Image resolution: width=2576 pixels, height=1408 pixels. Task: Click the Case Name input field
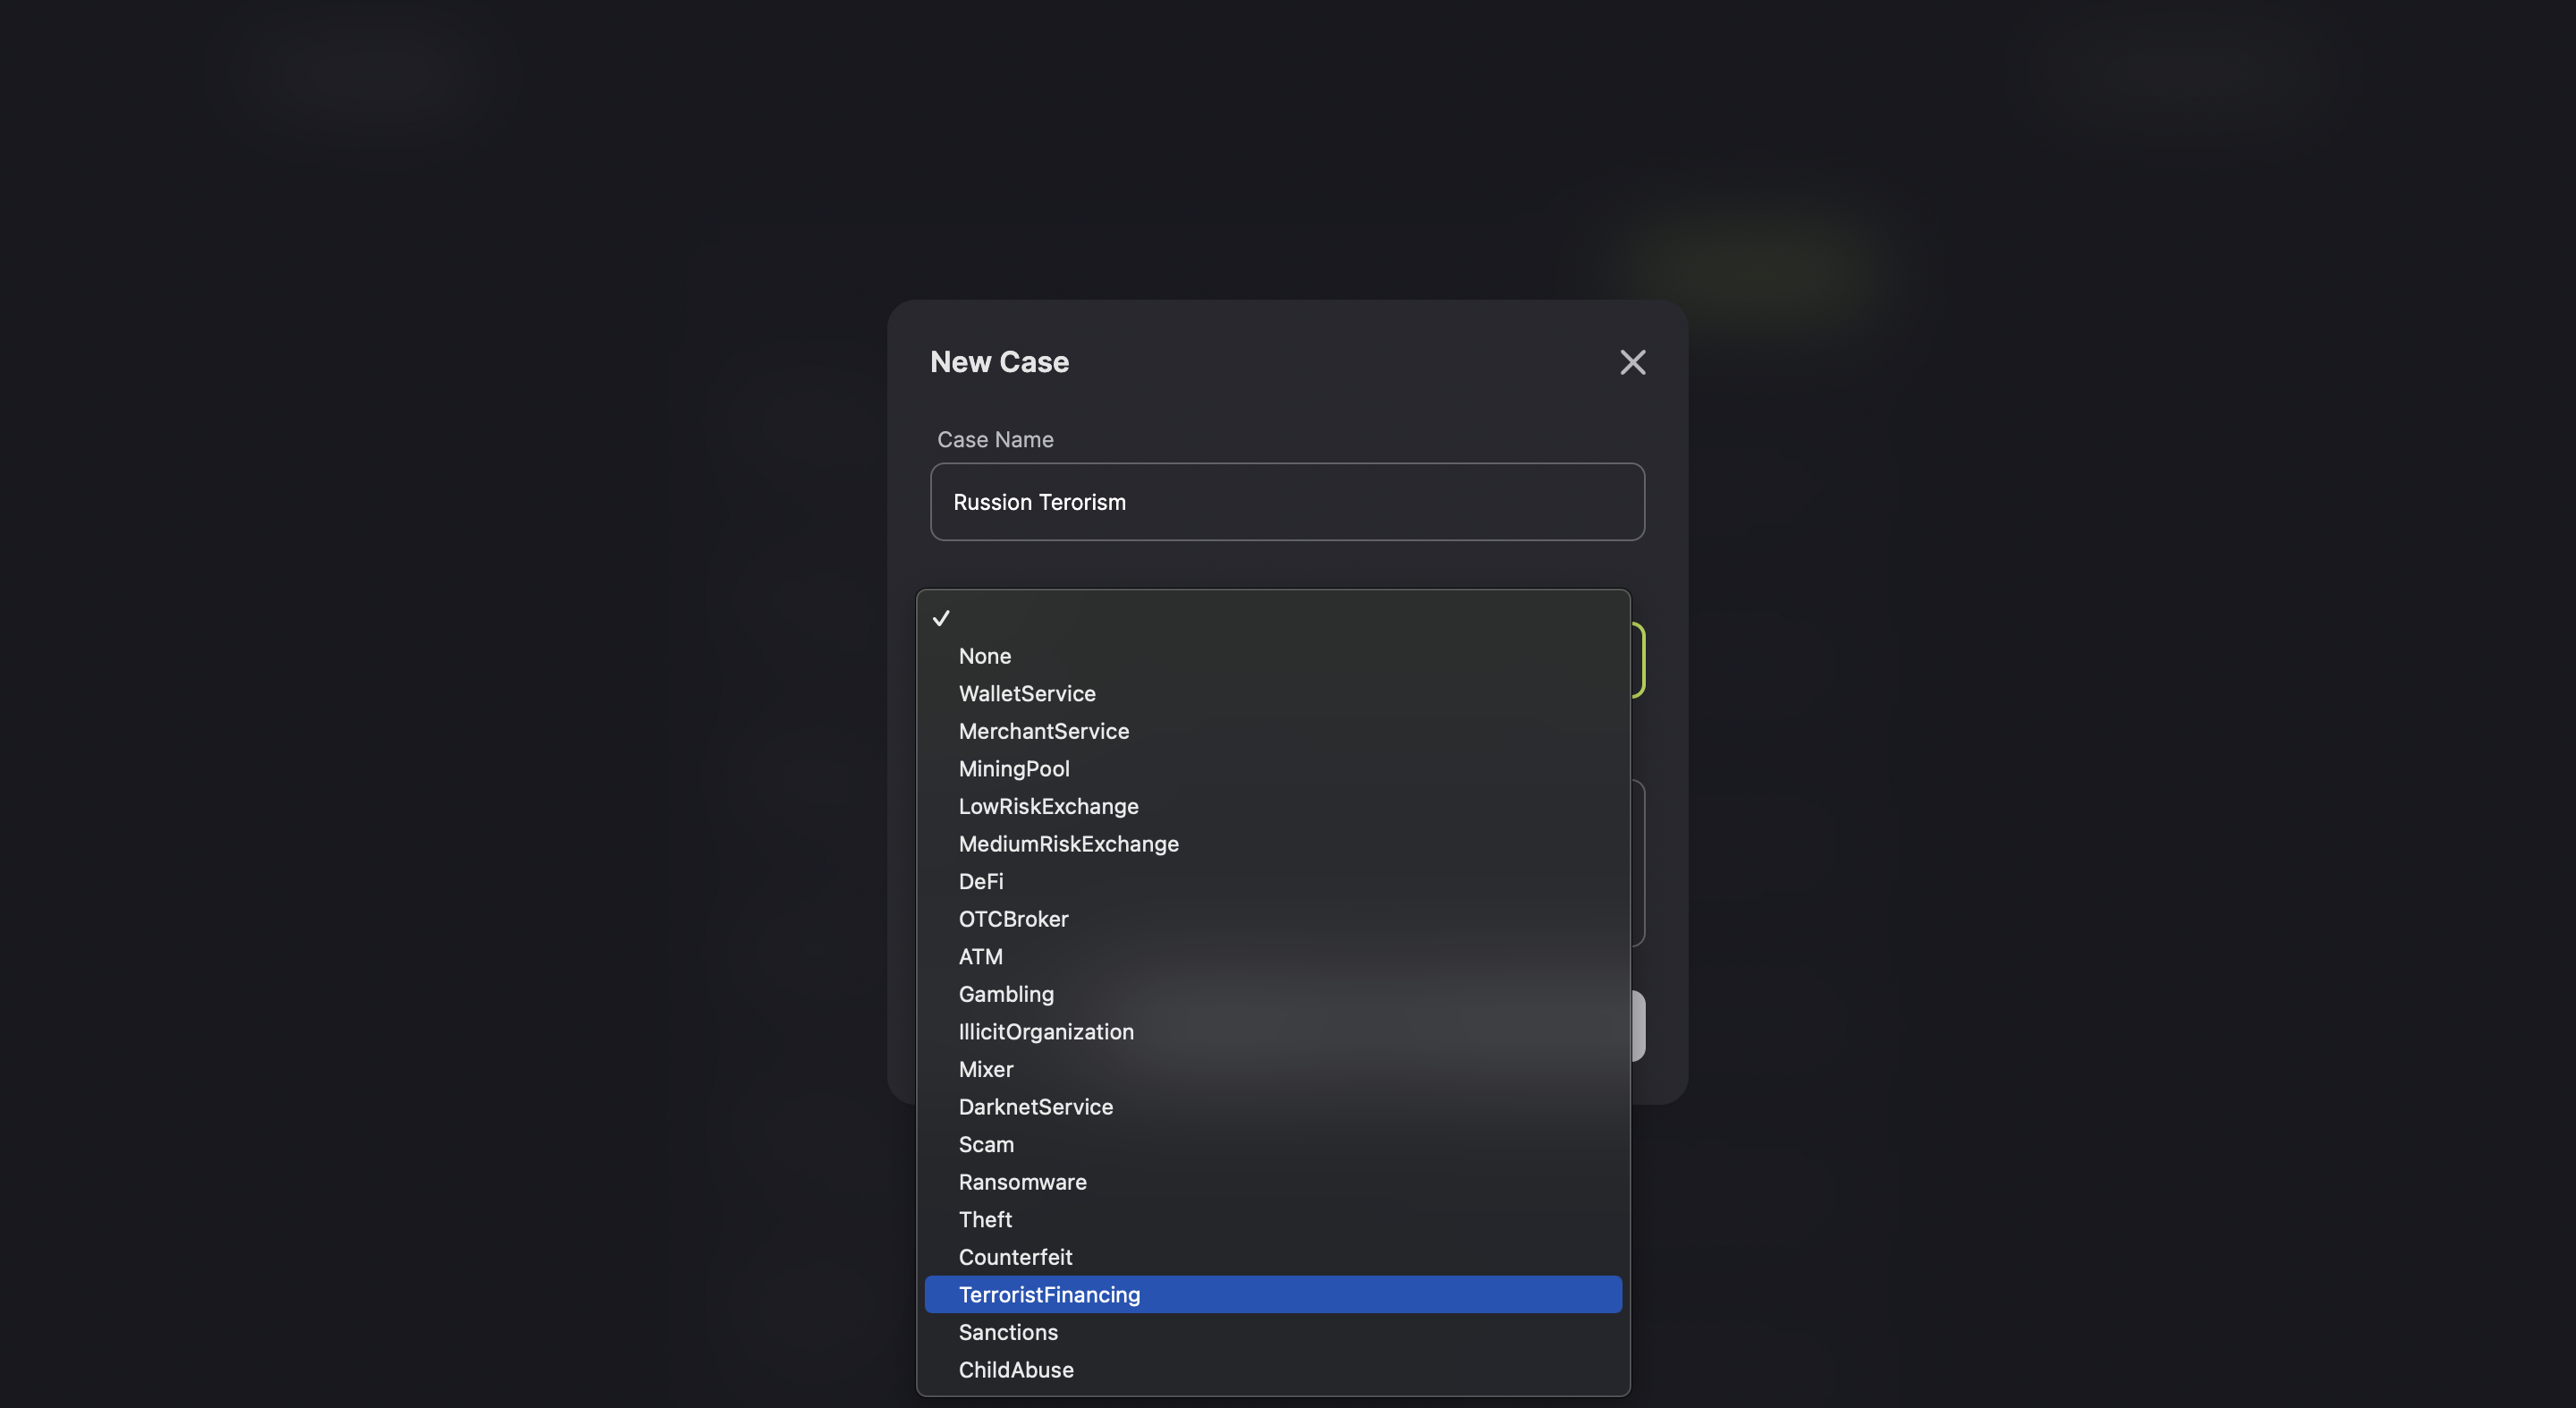[x=1286, y=502]
